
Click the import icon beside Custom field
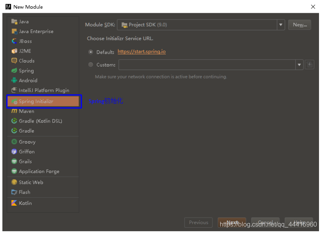click(309, 65)
